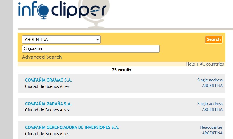Open COMPAÑIA GERENCIADORA DE INVERSIONES S.A. result
Viewport: 233px width, 139px height.
[x=72, y=127]
